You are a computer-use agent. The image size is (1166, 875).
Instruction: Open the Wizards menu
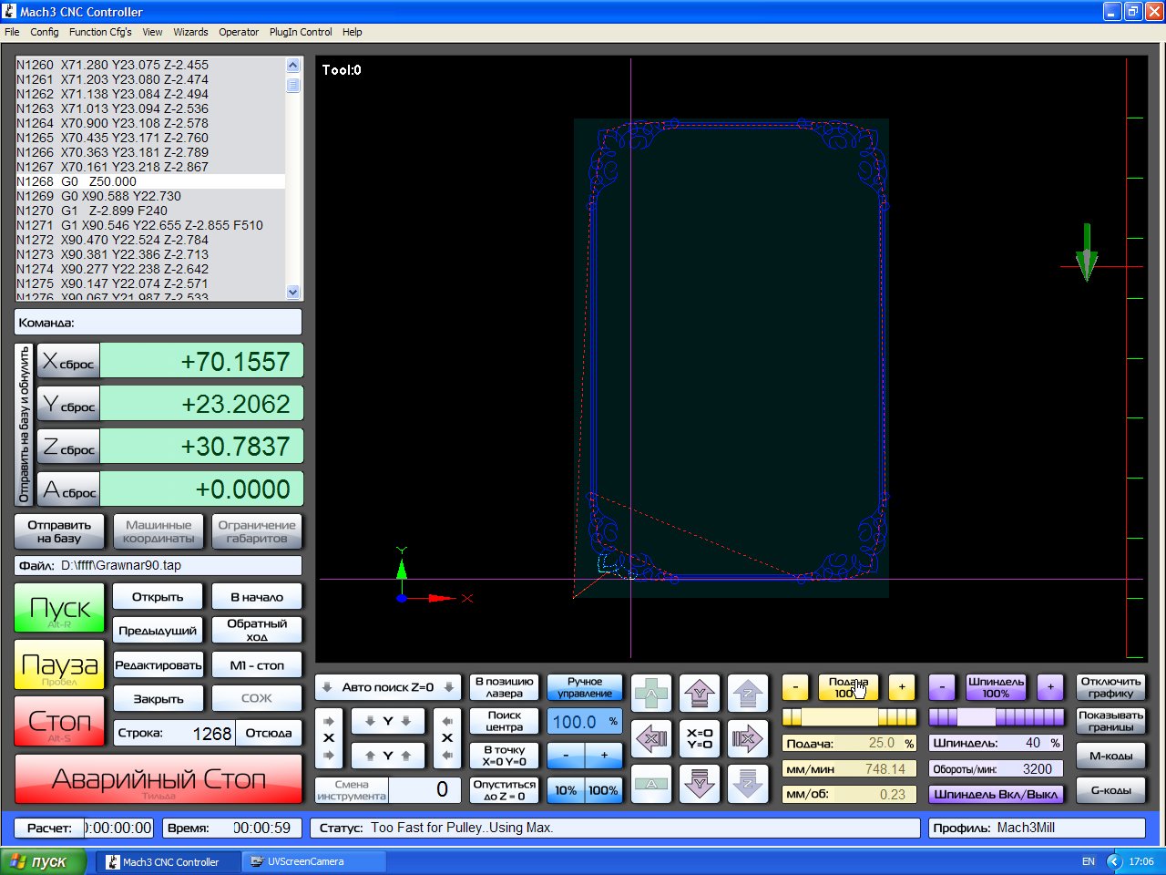click(x=190, y=32)
